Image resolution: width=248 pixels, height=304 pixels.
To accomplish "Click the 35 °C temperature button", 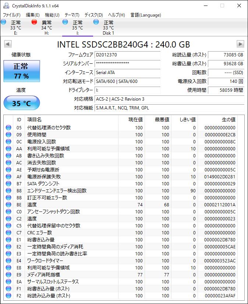I will (21, 103).
